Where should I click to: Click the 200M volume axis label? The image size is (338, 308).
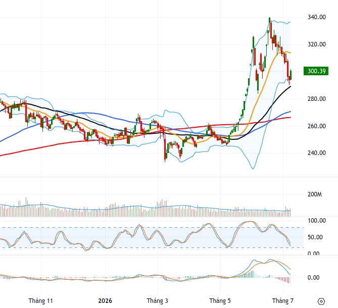tap(314, 194)
